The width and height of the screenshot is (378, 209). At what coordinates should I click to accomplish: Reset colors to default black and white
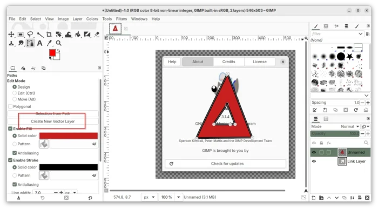pos(51,58)
